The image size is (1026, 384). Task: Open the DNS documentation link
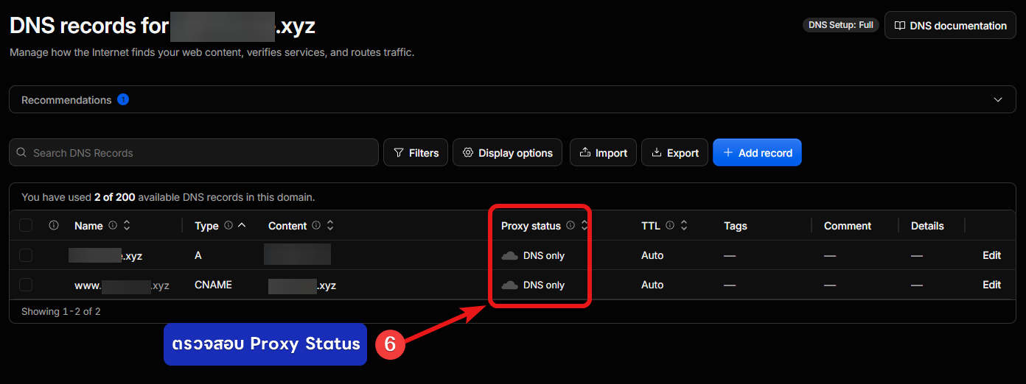coord(949,25)
